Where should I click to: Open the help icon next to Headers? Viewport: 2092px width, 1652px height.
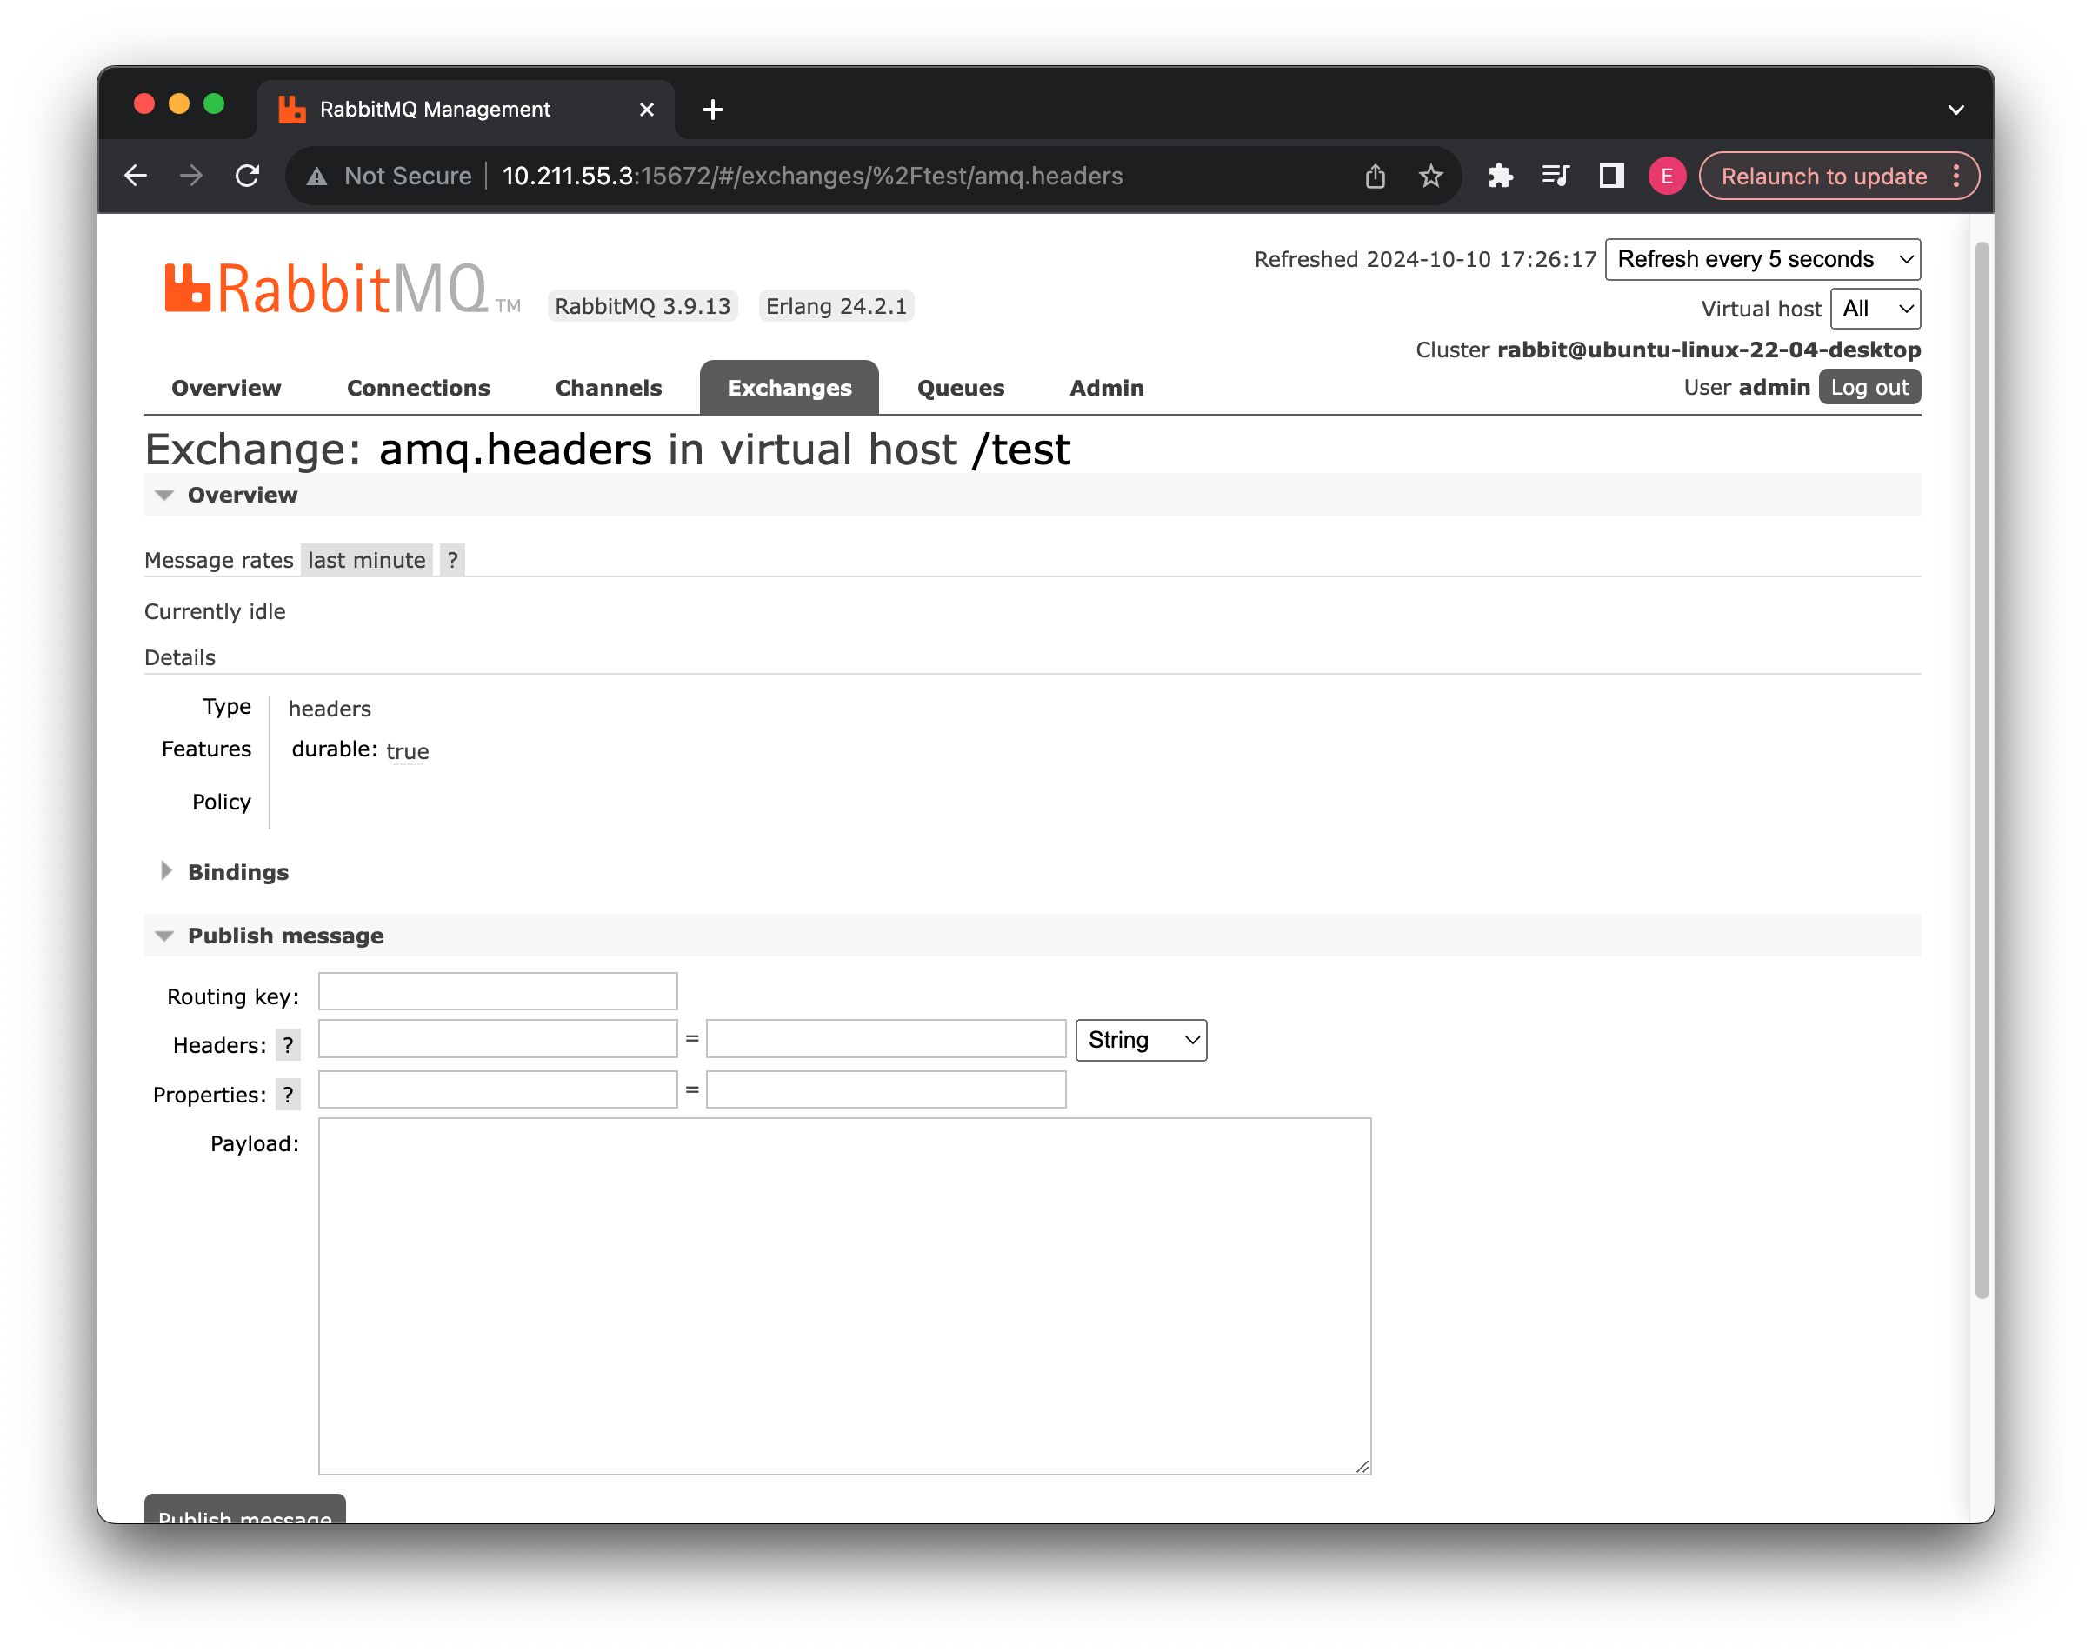pos(288,1046)
